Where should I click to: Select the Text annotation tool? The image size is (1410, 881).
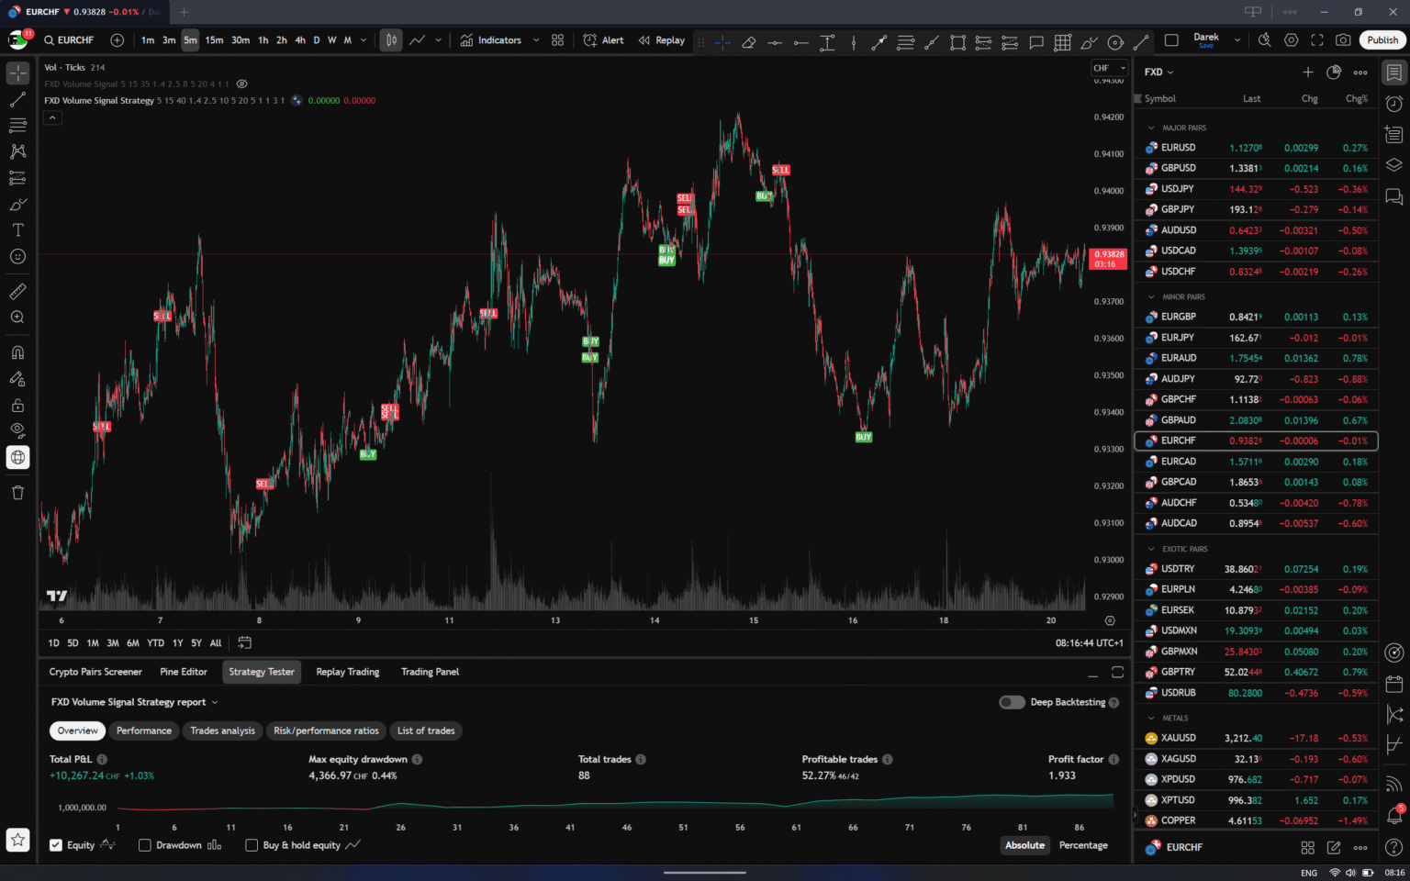coord(17,229)
